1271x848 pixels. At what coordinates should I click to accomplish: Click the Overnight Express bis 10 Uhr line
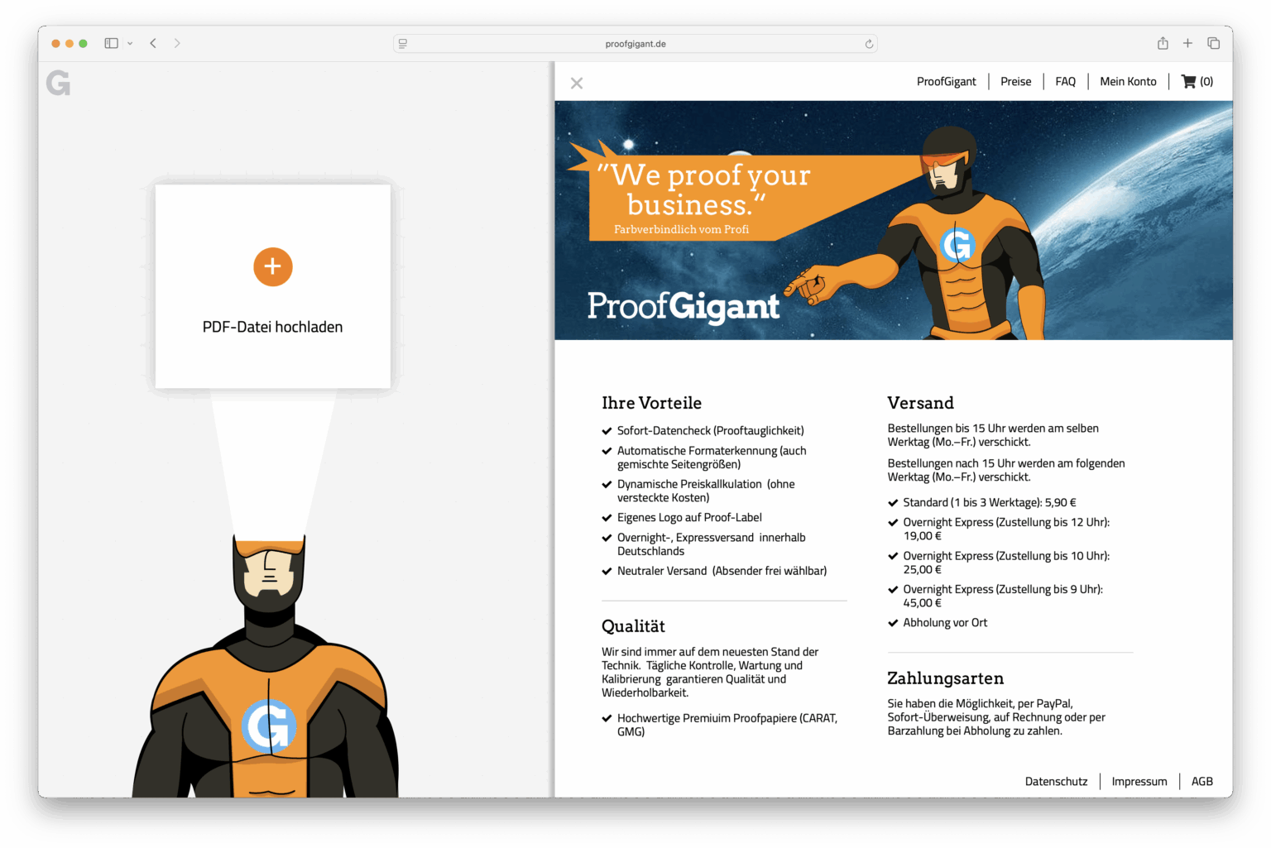[x=1006, y=563]
